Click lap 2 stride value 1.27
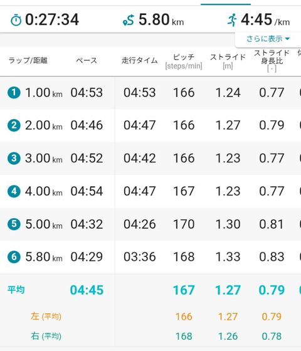 (228, 125)
